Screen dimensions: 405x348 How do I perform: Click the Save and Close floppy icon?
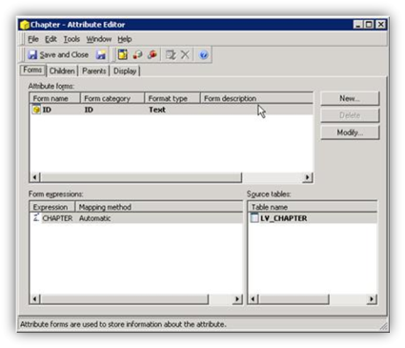pyautogui.click(x=32, y=54)
